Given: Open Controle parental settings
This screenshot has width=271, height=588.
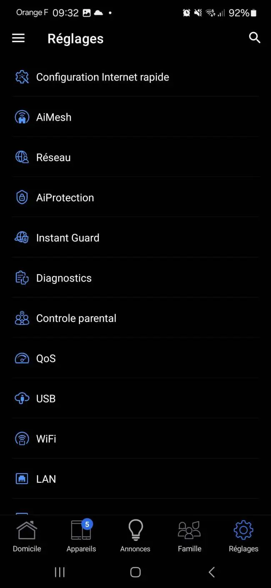Looking at the screenshot, I should (x=135, y=318).
